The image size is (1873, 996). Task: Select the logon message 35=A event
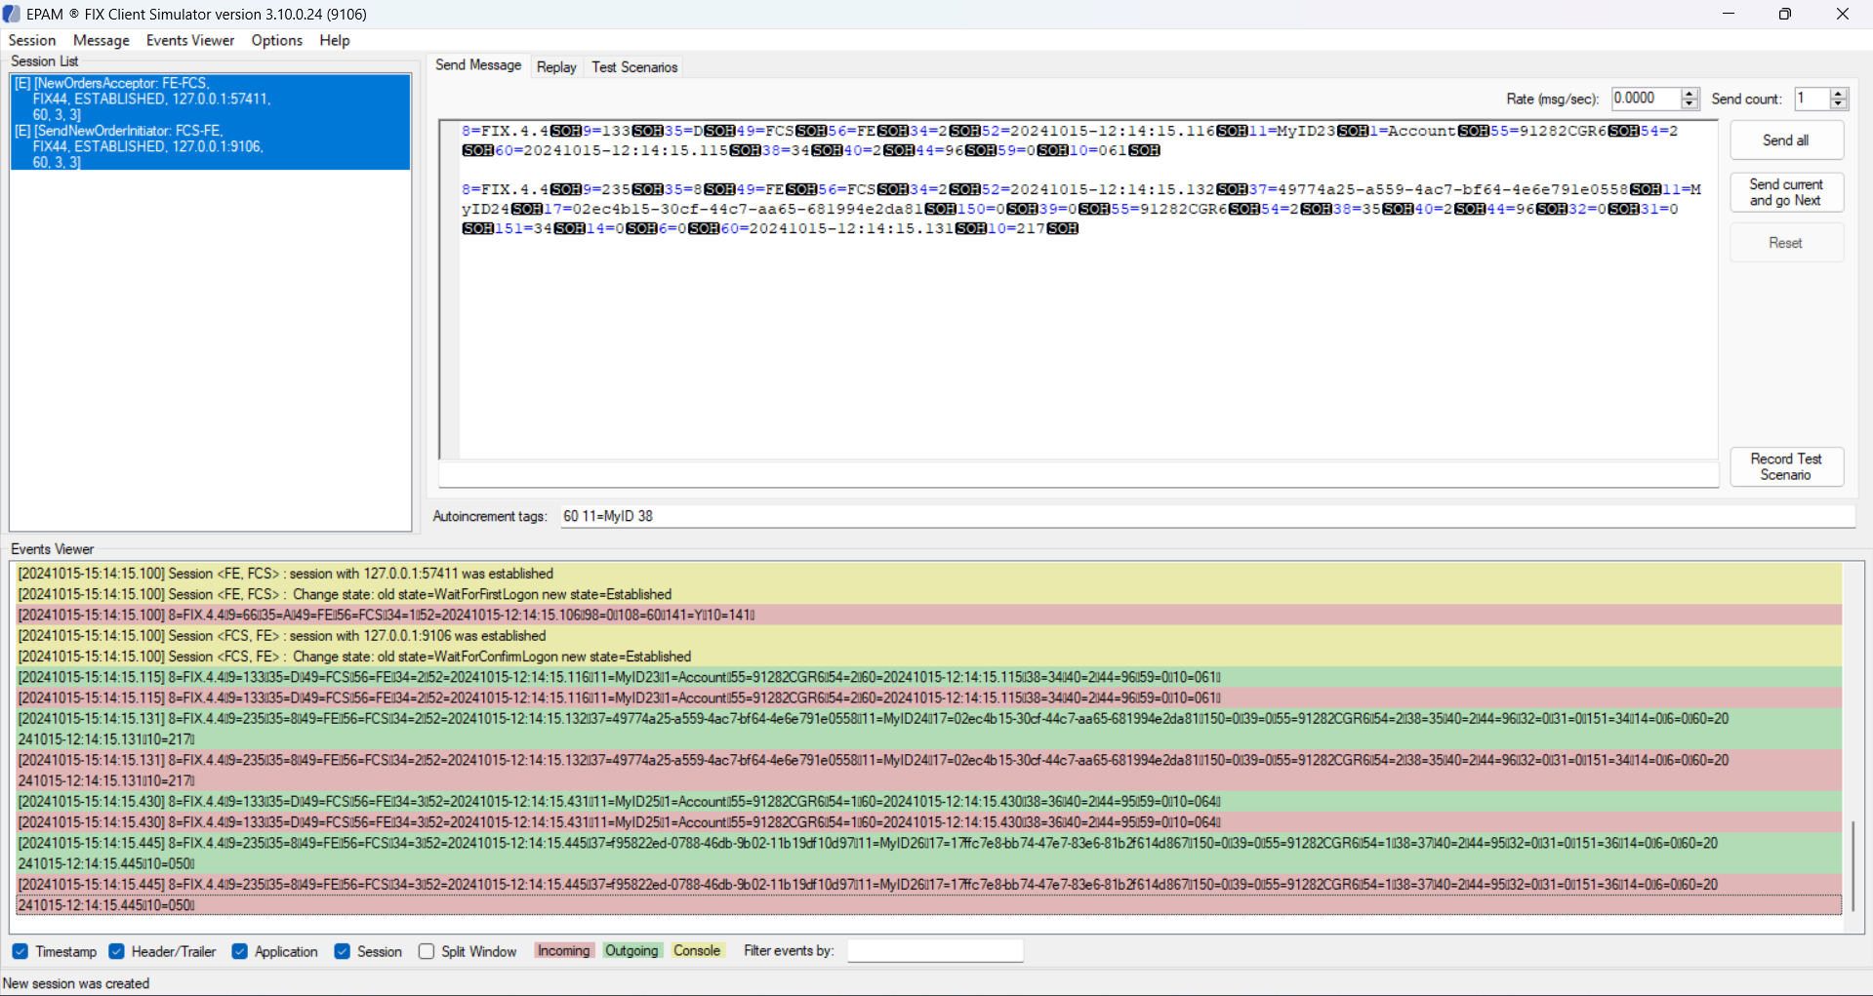click(x=927, y=615)
